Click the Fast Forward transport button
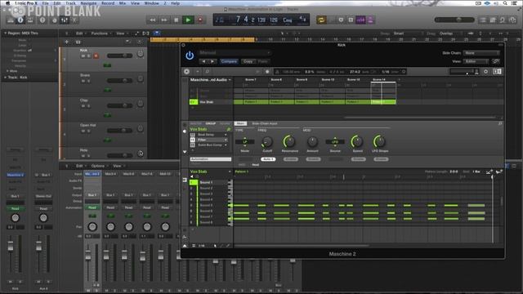The width and height of the screenshot is (523, 294). point(164,20)
